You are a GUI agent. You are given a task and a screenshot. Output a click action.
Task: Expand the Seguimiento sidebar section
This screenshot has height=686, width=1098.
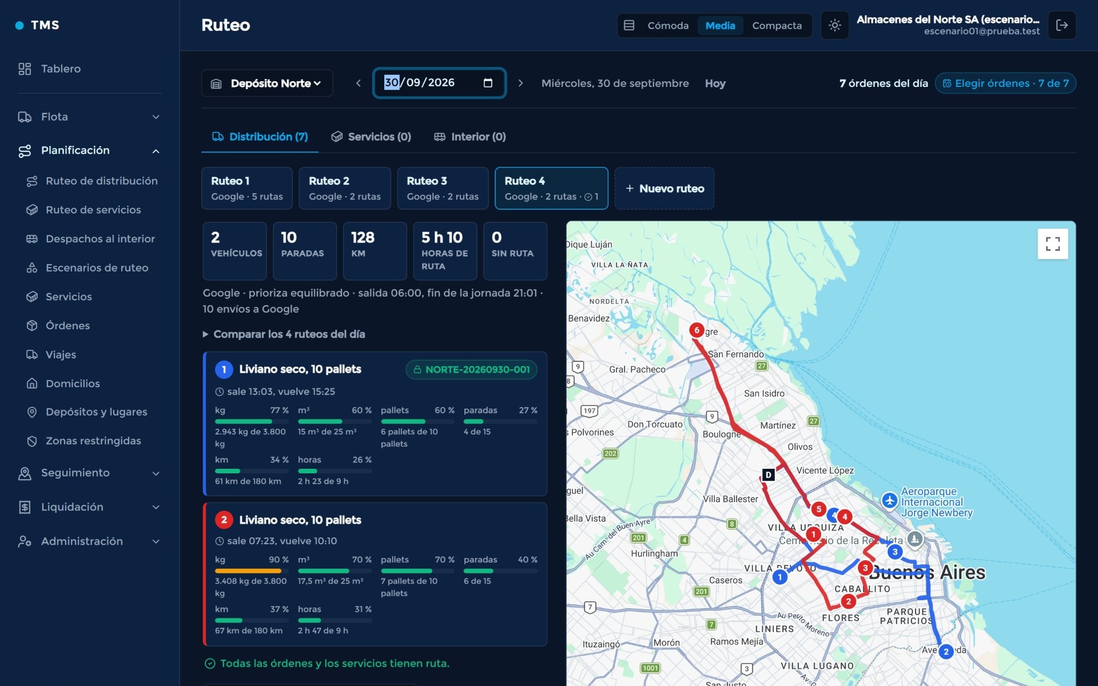pos(89,473)
